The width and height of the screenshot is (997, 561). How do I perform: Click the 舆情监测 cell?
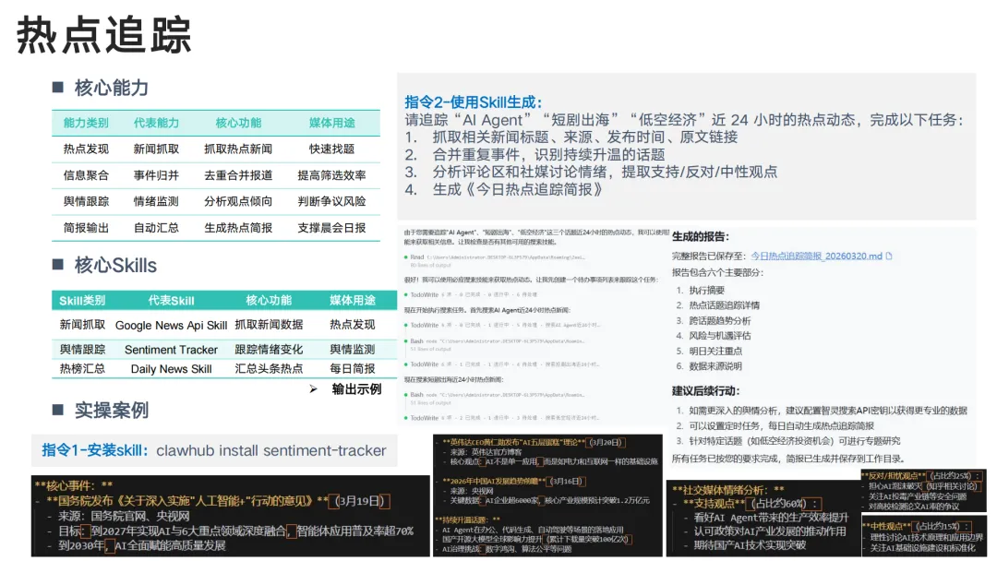(353, 350)
